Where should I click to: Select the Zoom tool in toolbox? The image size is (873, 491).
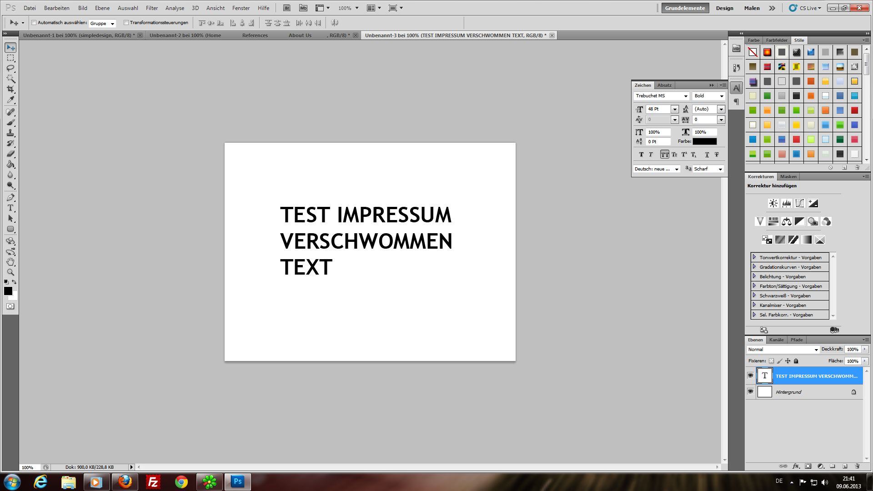pyautogui.click(x=10, y=272)
